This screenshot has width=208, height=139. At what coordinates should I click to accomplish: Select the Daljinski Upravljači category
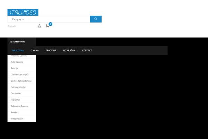pos(19,75)
